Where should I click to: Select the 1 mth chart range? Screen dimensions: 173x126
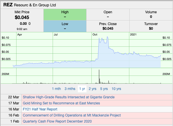tap(56, 89)
